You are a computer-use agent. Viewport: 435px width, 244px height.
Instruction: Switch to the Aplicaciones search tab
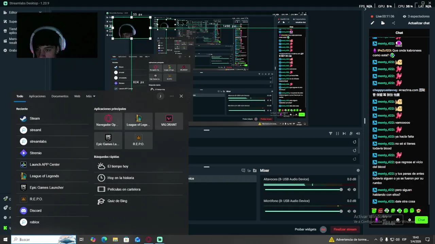point(37,96)
